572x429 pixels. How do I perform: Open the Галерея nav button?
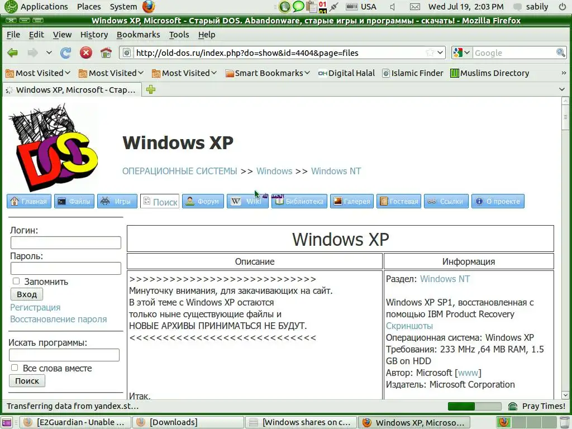point(352,201)
